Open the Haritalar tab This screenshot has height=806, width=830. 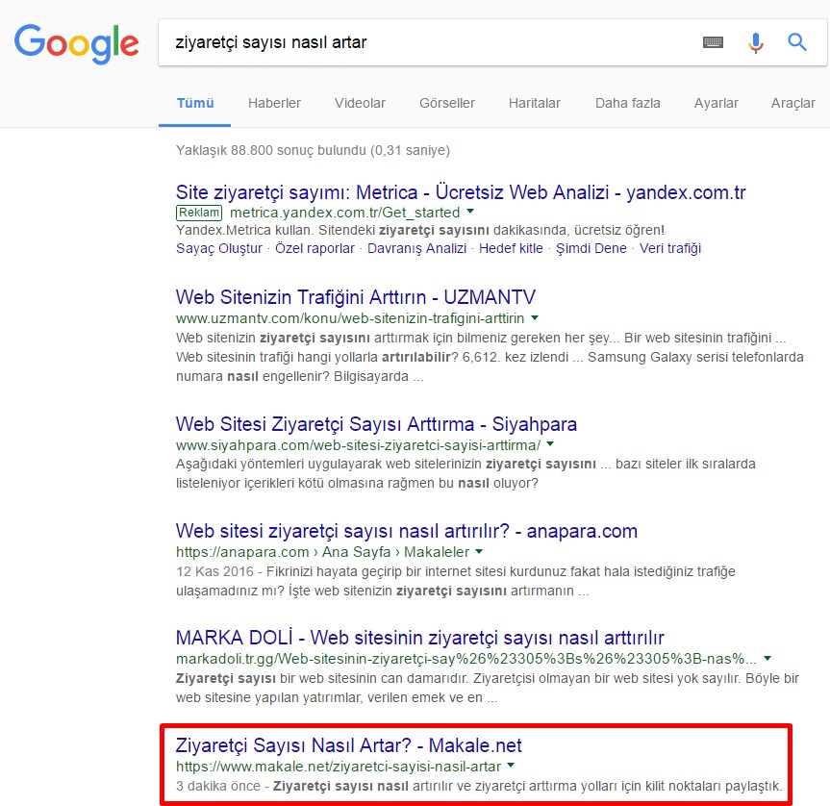point(535,103)
